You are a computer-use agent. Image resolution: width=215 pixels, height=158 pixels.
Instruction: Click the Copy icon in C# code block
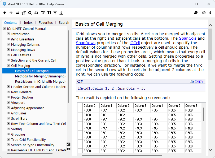click(192, 81)
